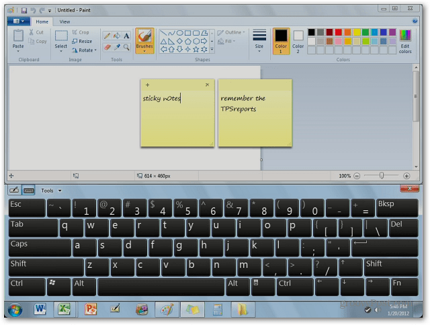Tap the Del key

(403, 228)
